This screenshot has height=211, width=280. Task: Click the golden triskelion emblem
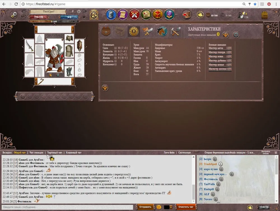click(x=94, y=15)
